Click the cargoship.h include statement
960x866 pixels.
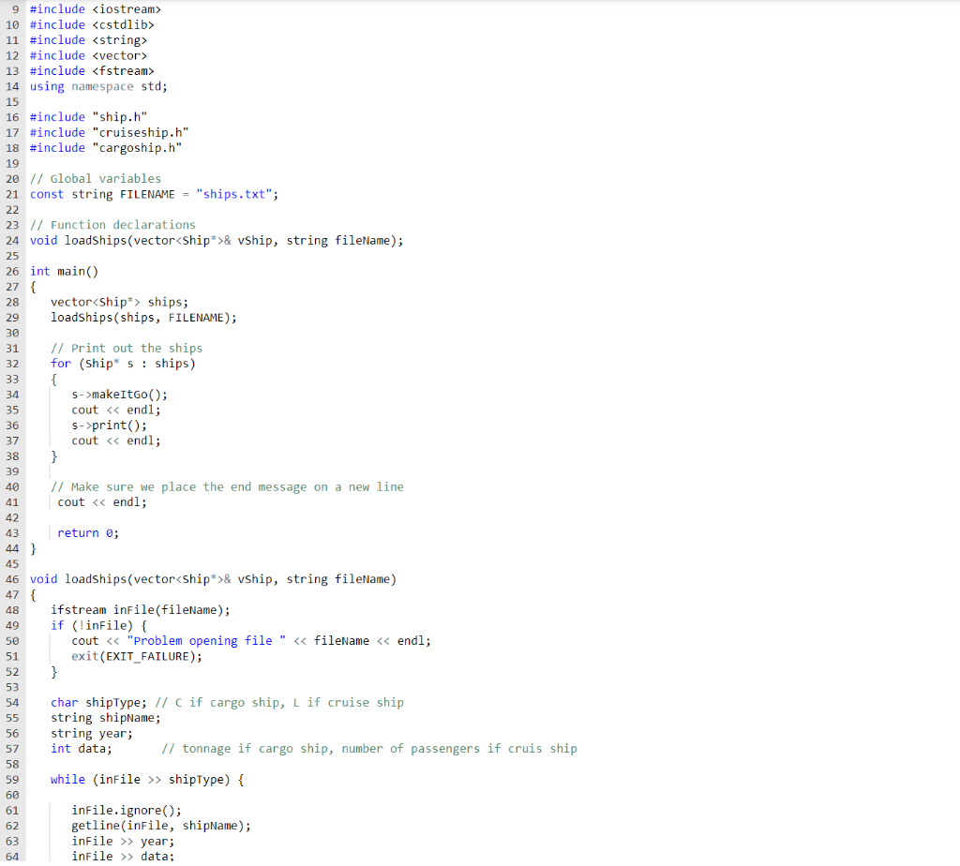[105, 147]
